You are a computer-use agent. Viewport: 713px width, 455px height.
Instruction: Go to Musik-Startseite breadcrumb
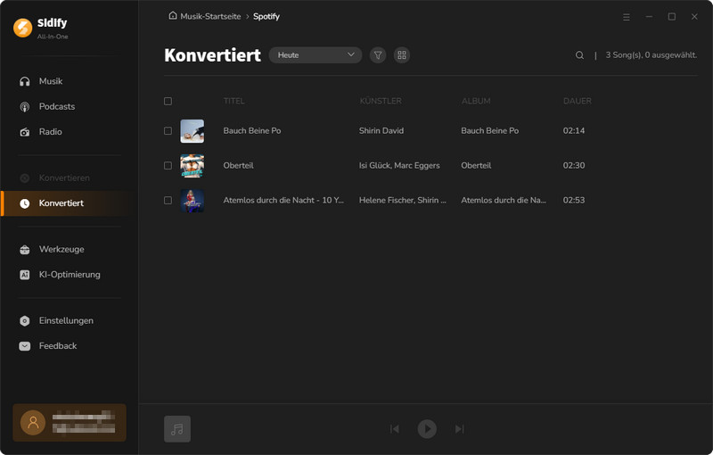pos(210,16)
